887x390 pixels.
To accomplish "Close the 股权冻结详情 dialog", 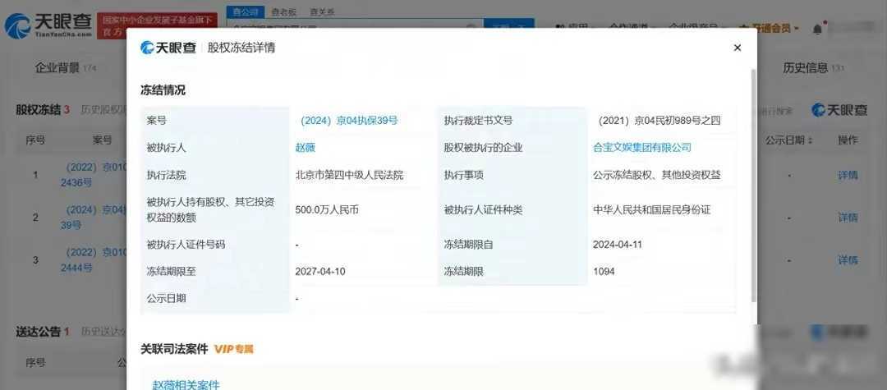I will click(737, 48).
